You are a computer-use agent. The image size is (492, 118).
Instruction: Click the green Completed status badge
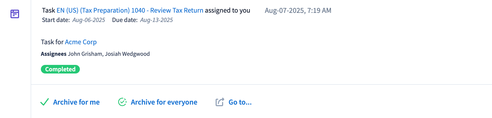[x=60, y=69]
